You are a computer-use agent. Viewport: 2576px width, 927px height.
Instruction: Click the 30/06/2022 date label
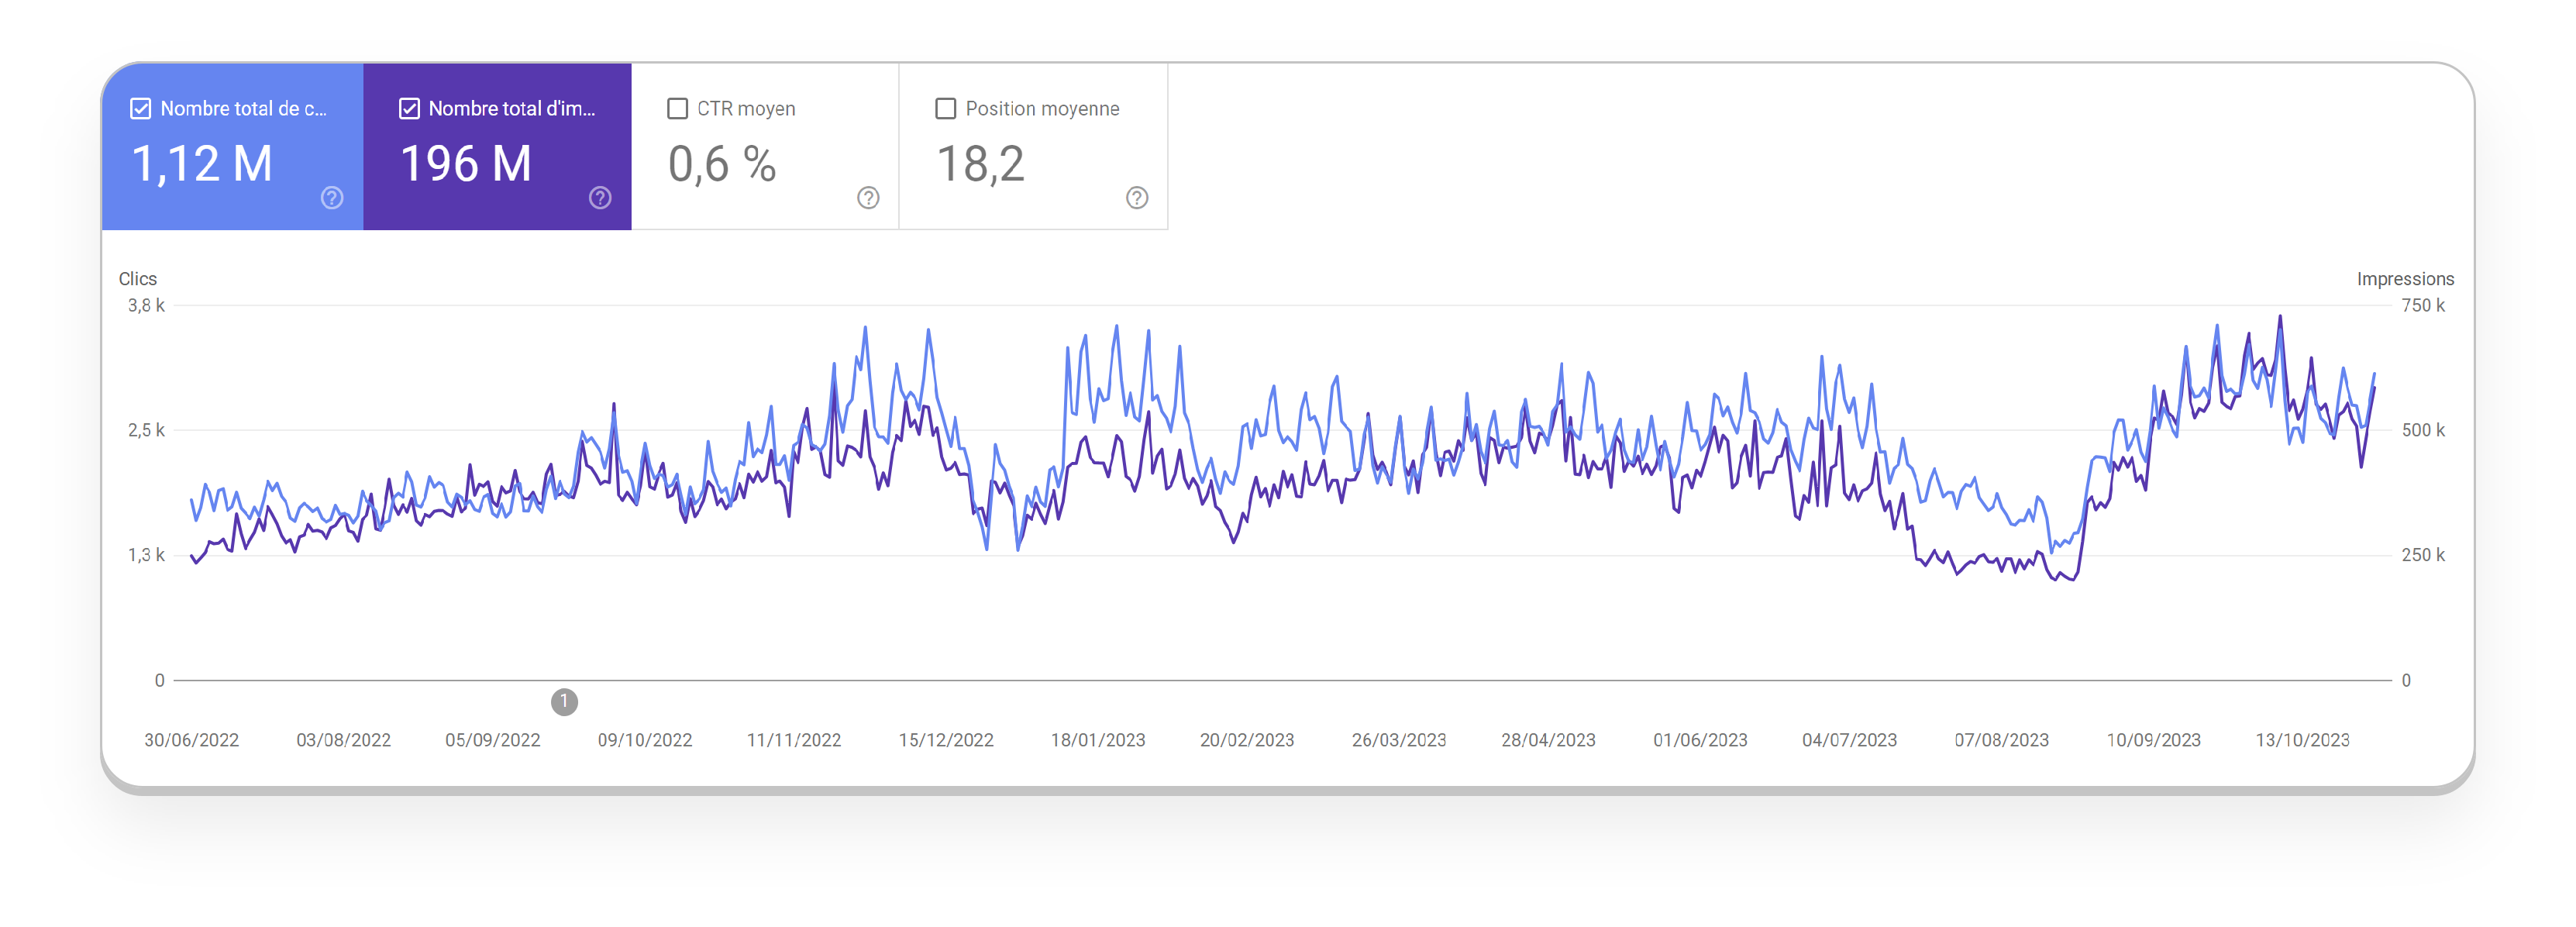[191, 740]
